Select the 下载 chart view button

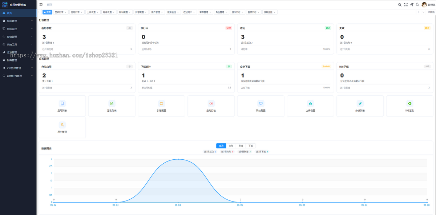click(x=251, y=146)
